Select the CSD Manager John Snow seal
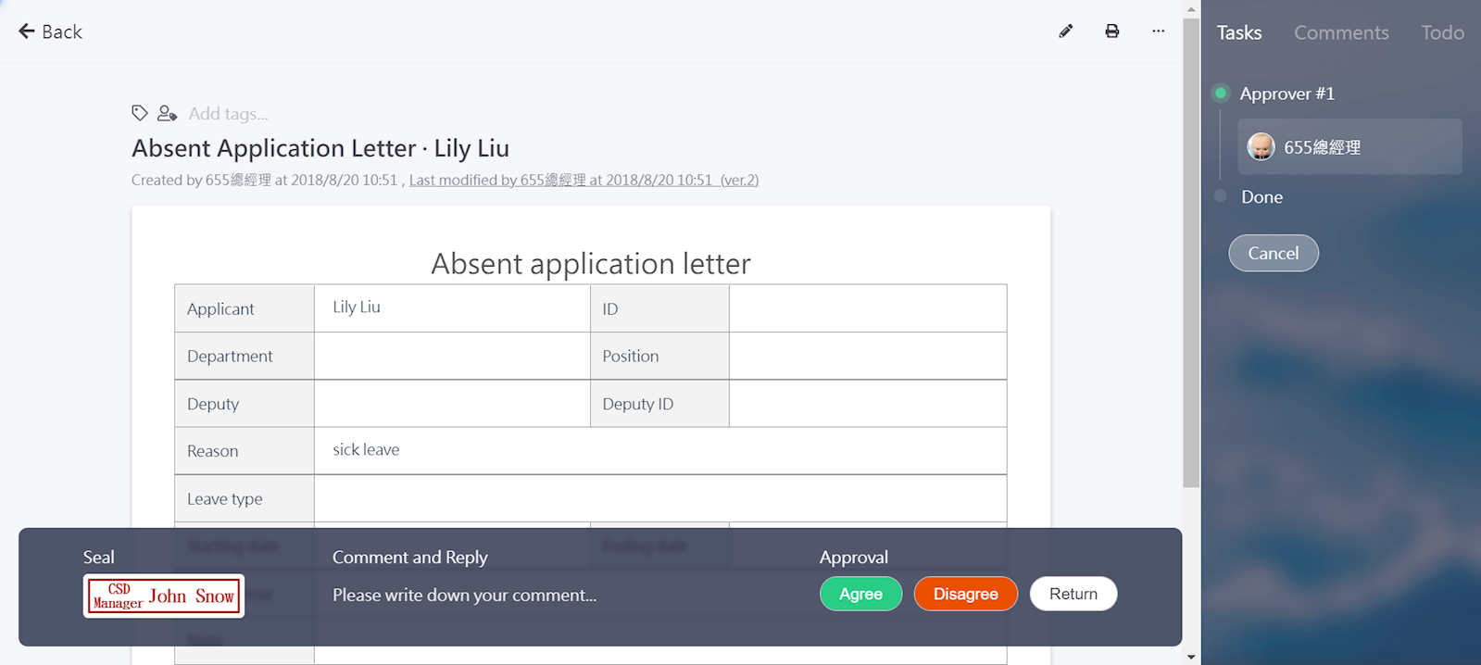Image resolution: width=1481 pixels, height=665 pixels. click(x=164, y=596)
